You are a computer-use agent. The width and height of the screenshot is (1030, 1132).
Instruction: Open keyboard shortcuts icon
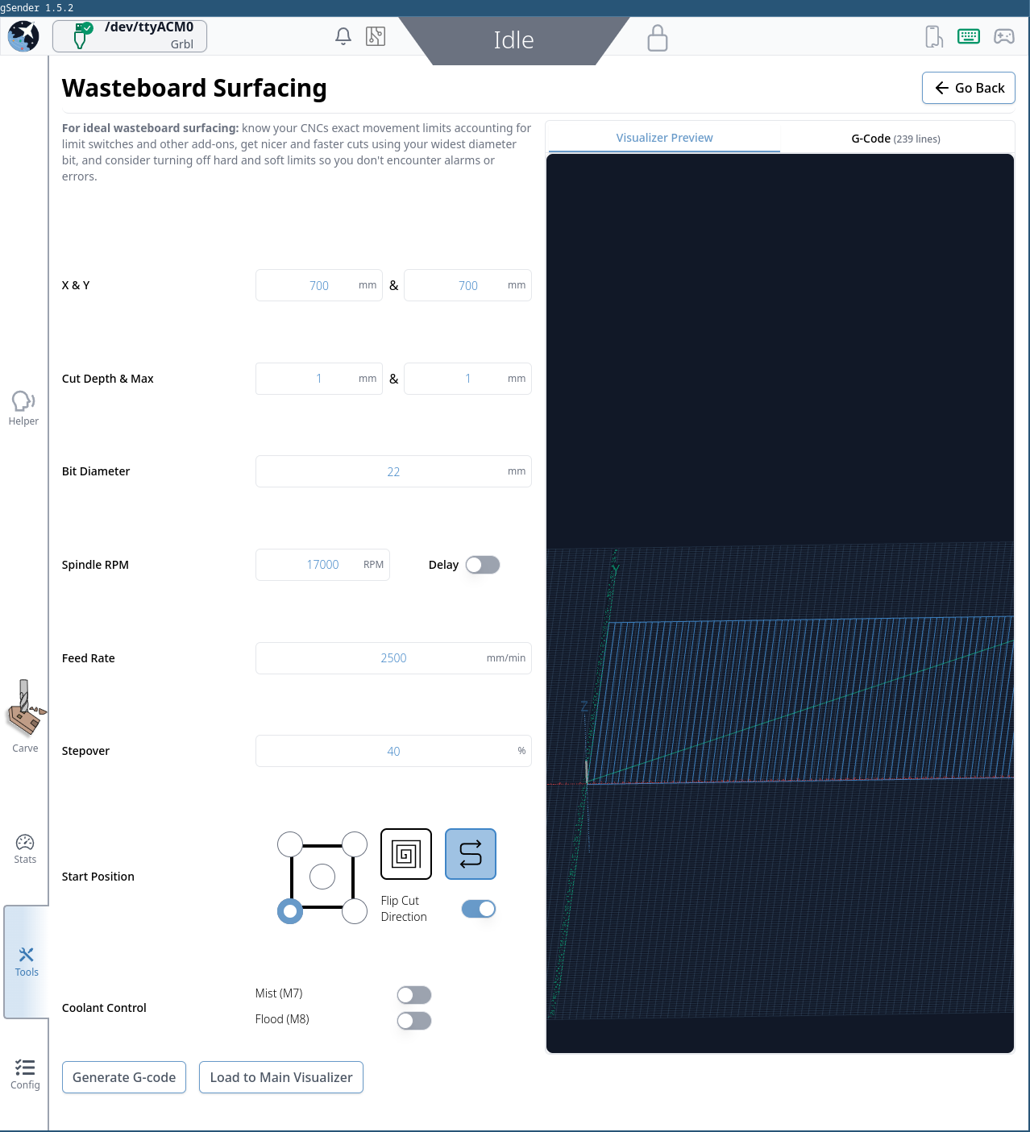(x=969, y=36)
